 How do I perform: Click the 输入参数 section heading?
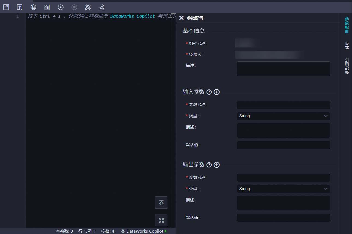[194, 92]
